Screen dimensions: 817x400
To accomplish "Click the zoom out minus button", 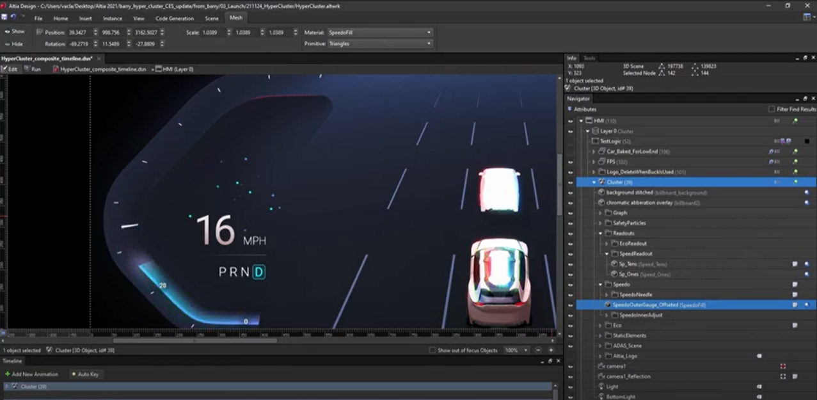I will point(539,351).
